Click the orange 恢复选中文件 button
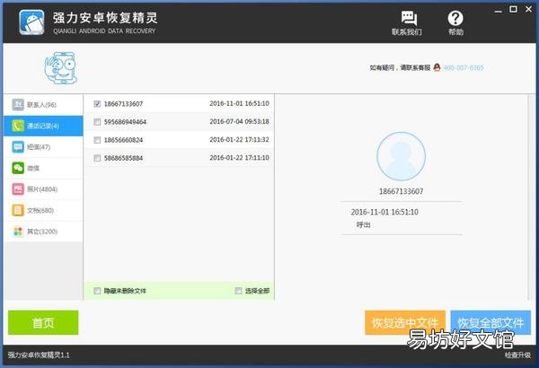The width and height of the screenshot is (539, 368). tap(405, 322)
